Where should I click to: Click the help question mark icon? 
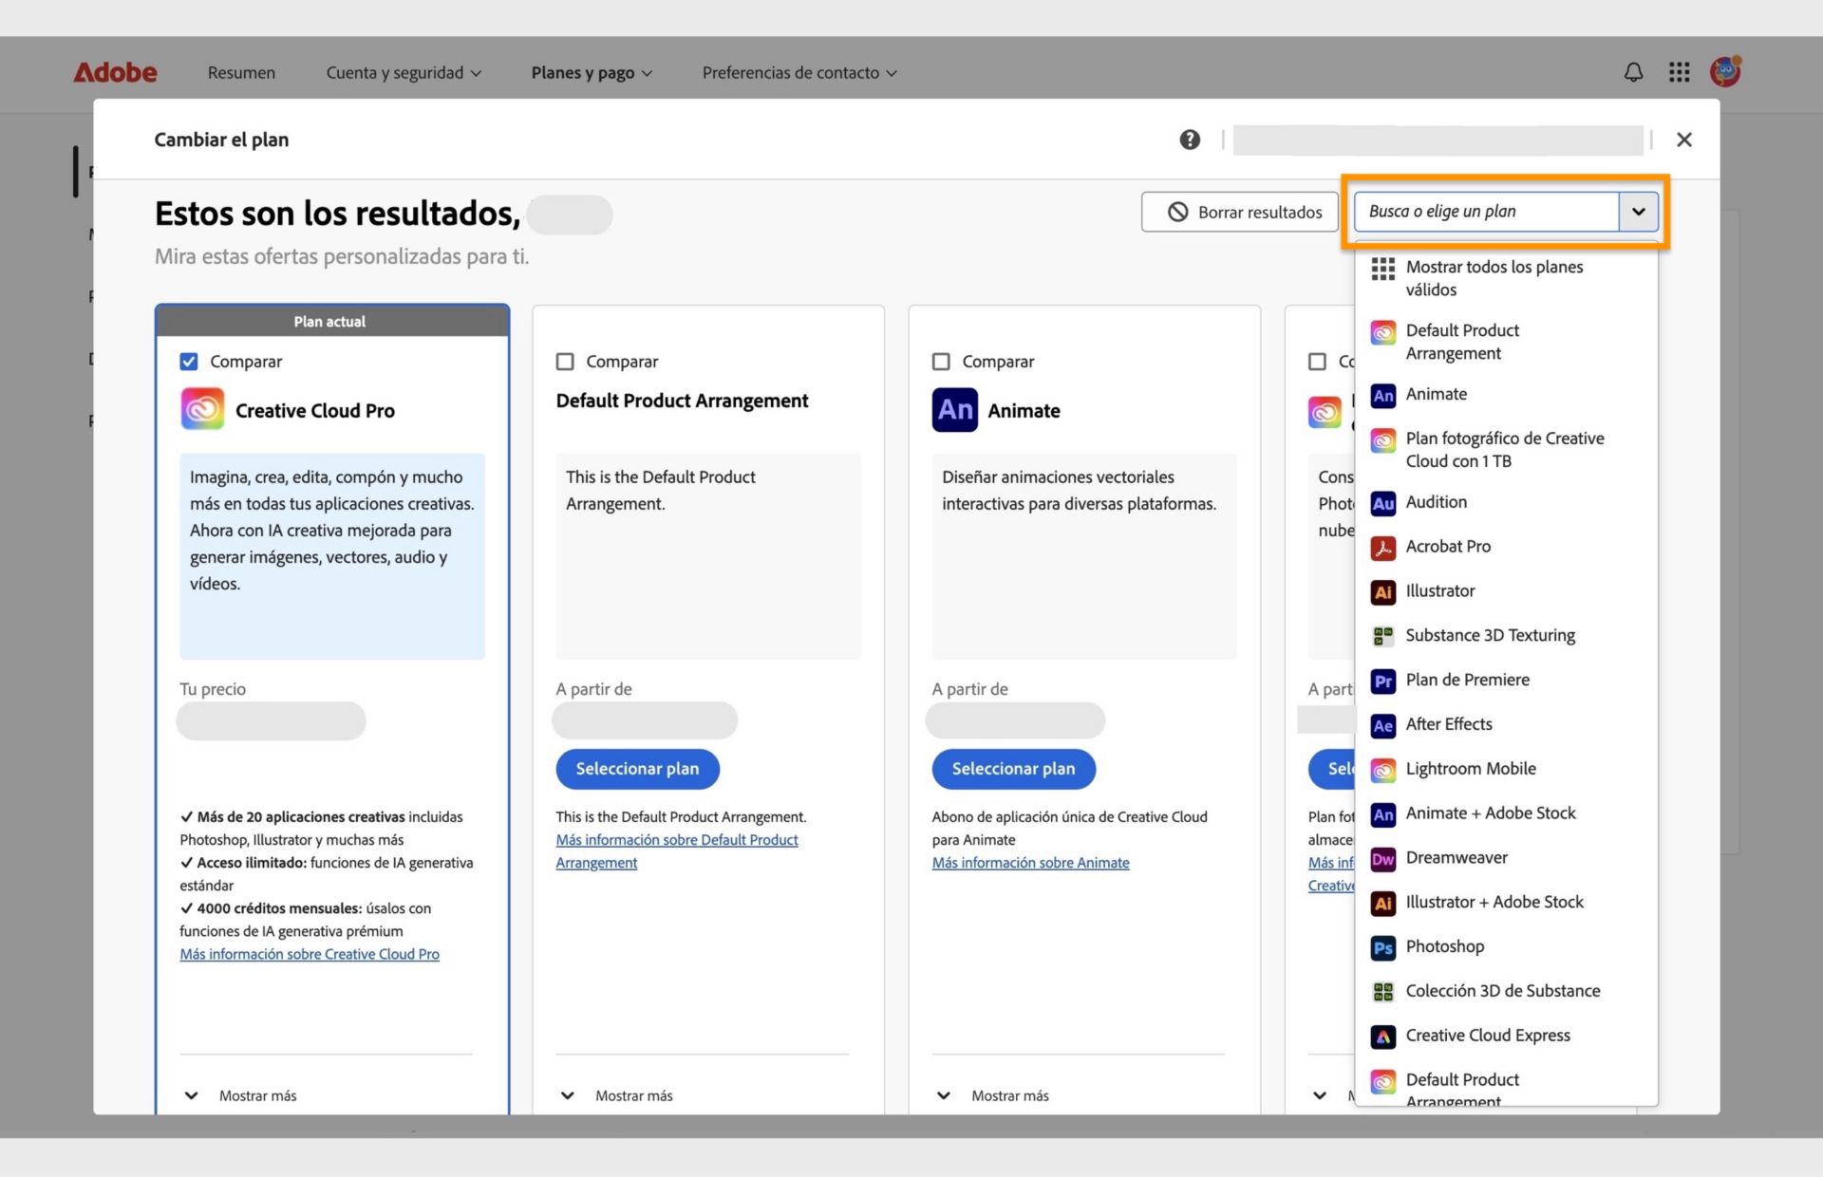pos(1190,140)
